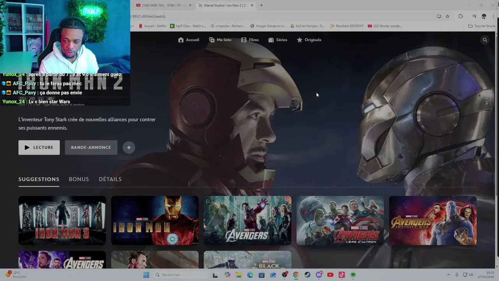Open Accueil - Netflix bookmark
The height and width of the screenshot is (281, 499).
pyautogui.click(x=152, y=26)
